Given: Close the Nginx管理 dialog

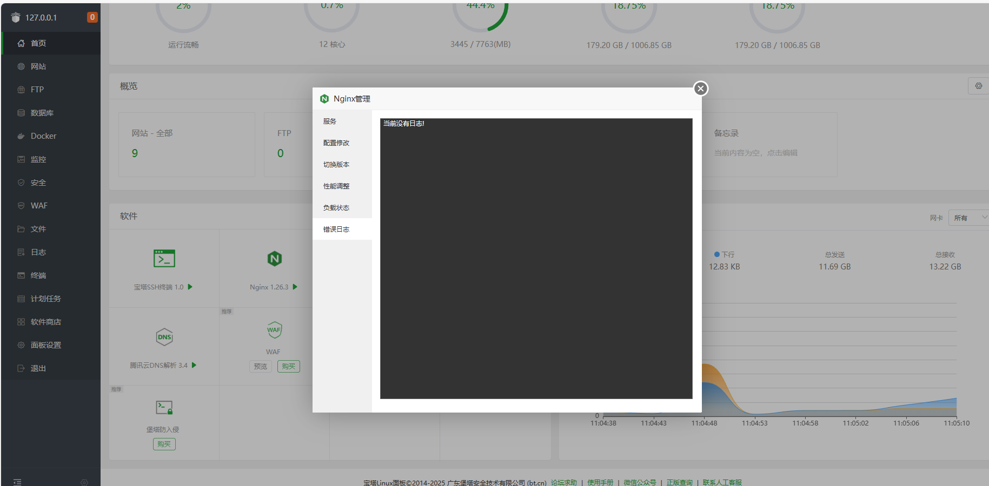Looking at the screenshot, I should tap(700, 89).
